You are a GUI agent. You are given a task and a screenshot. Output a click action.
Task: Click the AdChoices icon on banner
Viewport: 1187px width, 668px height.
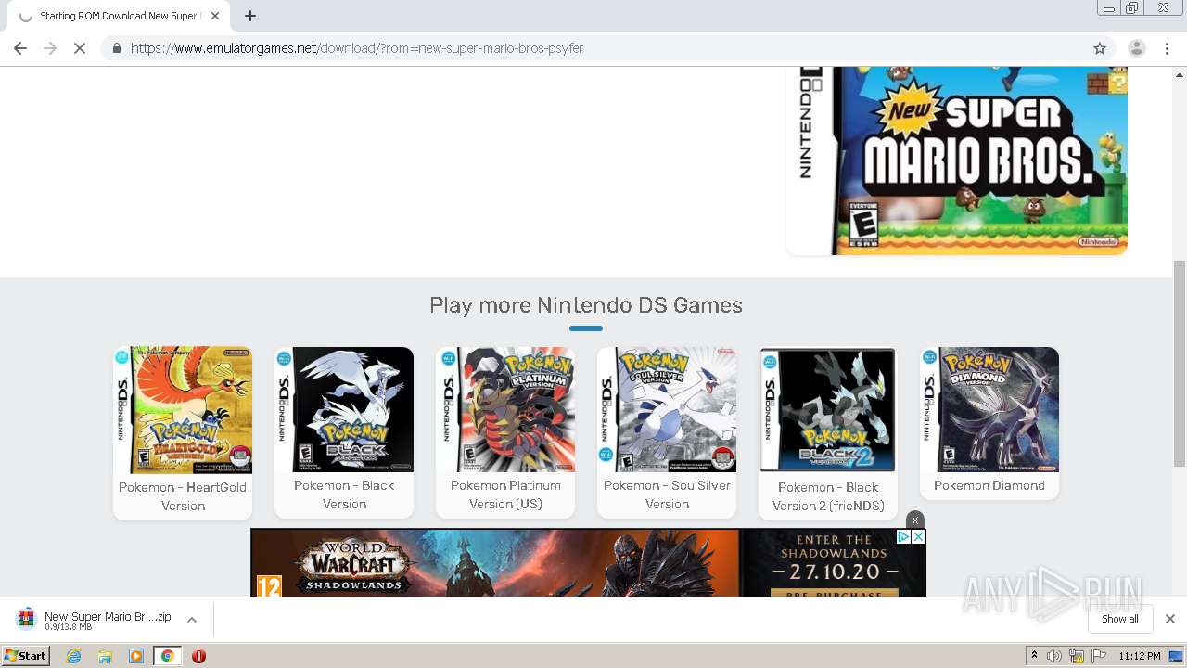coord(903,536)
